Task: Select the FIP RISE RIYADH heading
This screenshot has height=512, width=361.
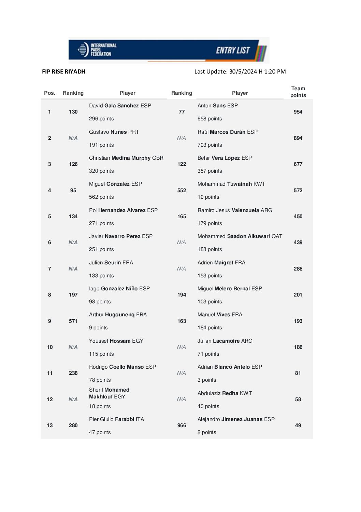Action: (64, 71)
